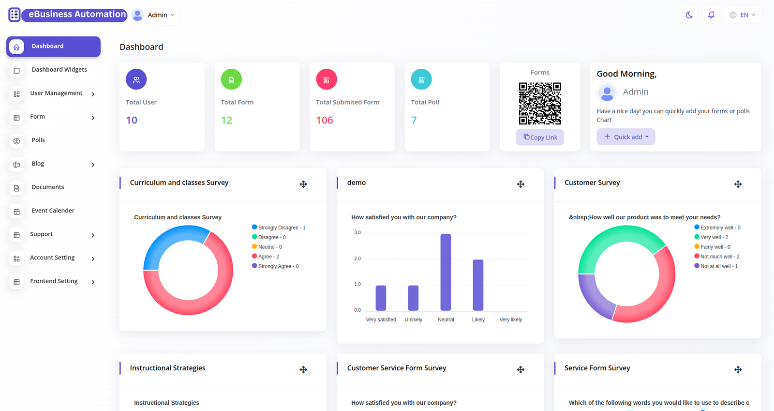The image size is (774, 411).
Task: Expand the Quick add dropdown
Action: [x=625, y=137]
